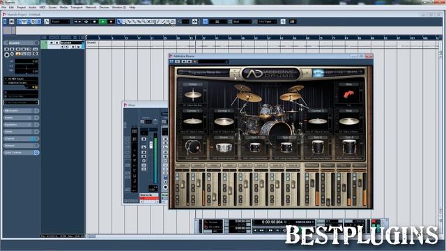This screenshot has height=251, width=446.
Task: Open the Touch automation mode dropdown
Action: click(61, 22)
